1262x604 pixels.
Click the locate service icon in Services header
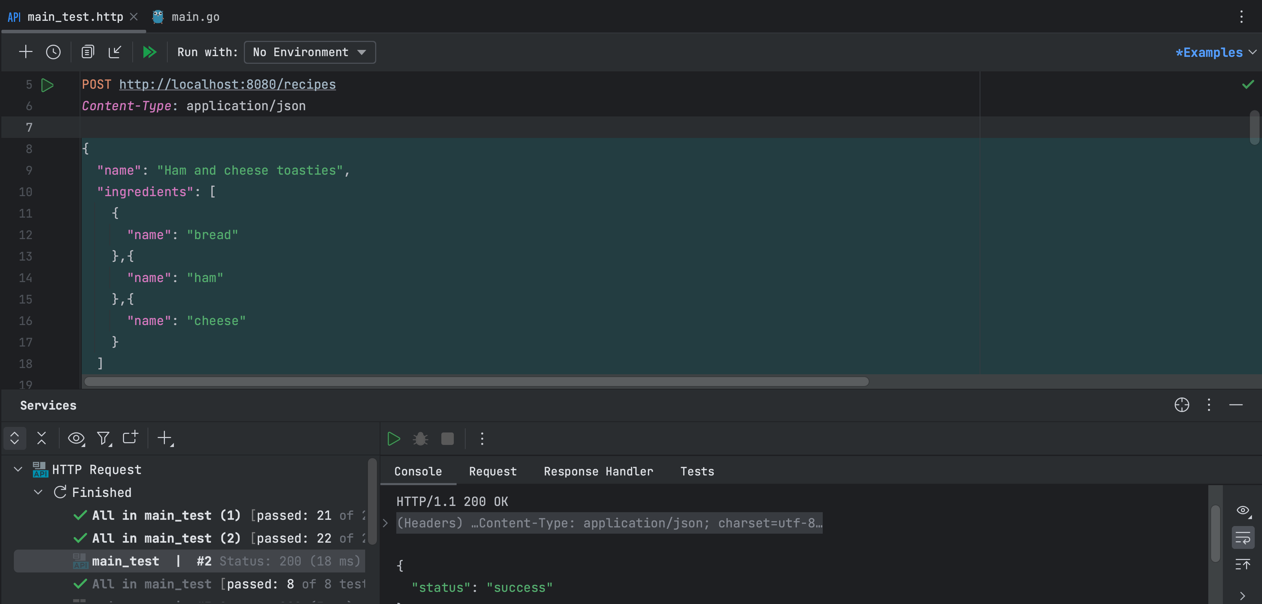[x=1182, y=405]
